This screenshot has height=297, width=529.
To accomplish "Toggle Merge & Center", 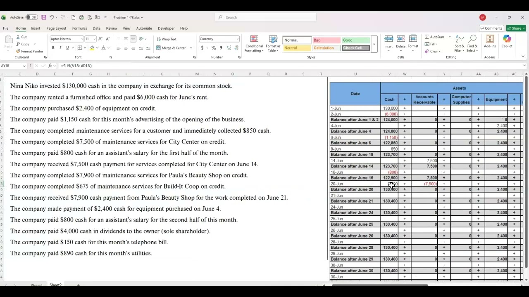I will (x=171, y=48).
